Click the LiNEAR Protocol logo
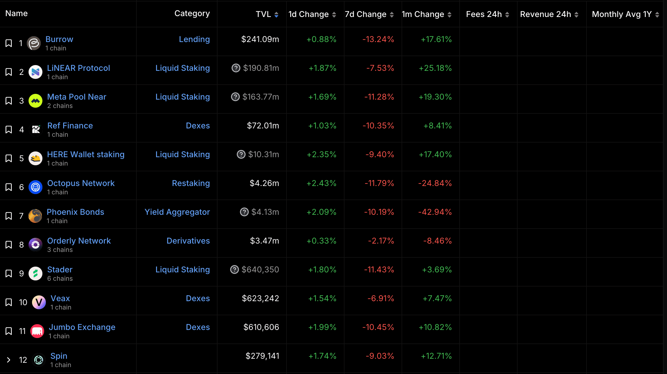This screenshot has width=667, height=374. click(35, 72)
